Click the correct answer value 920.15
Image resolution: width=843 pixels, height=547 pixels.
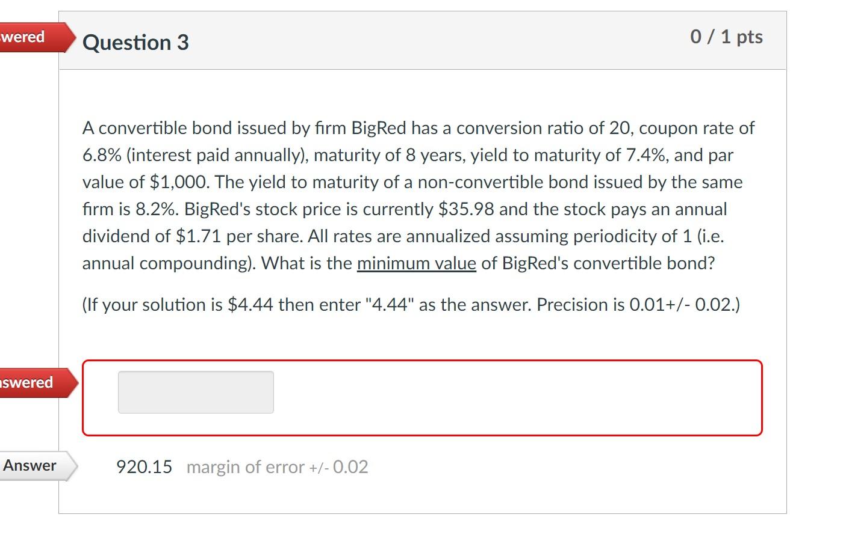coord(144,466)
